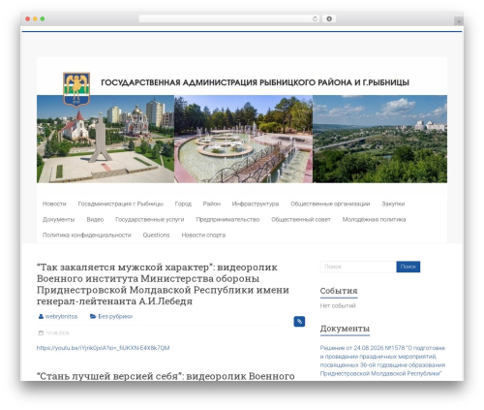
Task: Open the Видео menu item
Action: (x=95, y=219)
